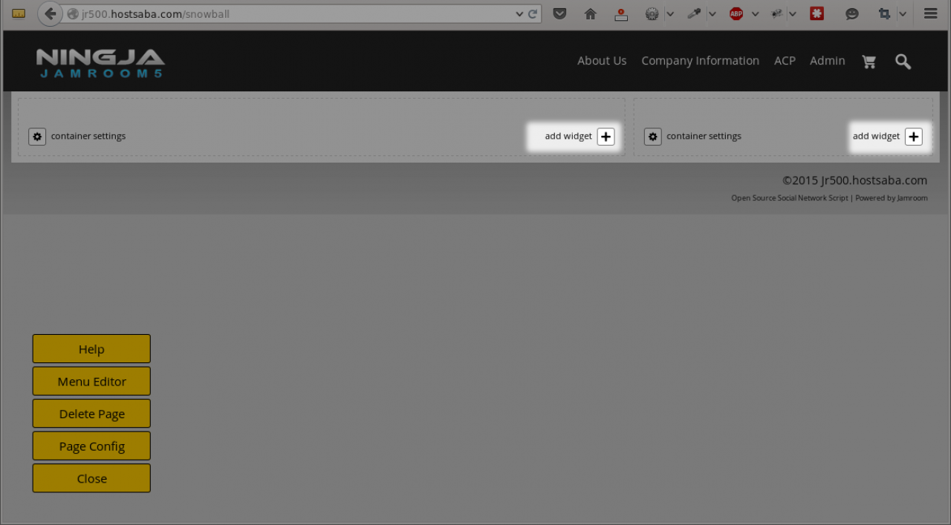Open right container settings gear

pos(652,137)
